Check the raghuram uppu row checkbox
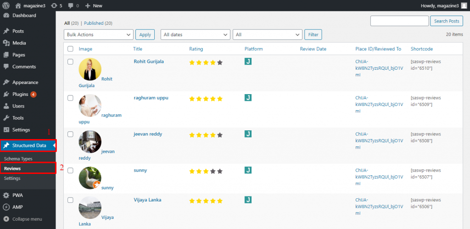This screenshot has width=470, height=229. coord(70,98)
